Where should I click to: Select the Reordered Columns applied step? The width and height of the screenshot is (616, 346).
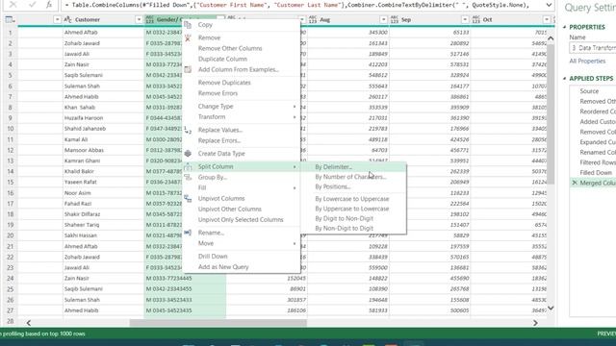(x=598, y=111)
